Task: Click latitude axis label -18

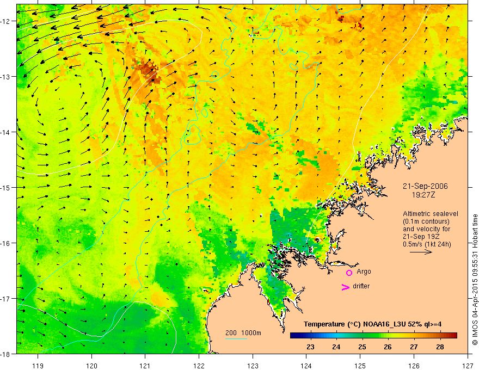Action: point(5,354)
